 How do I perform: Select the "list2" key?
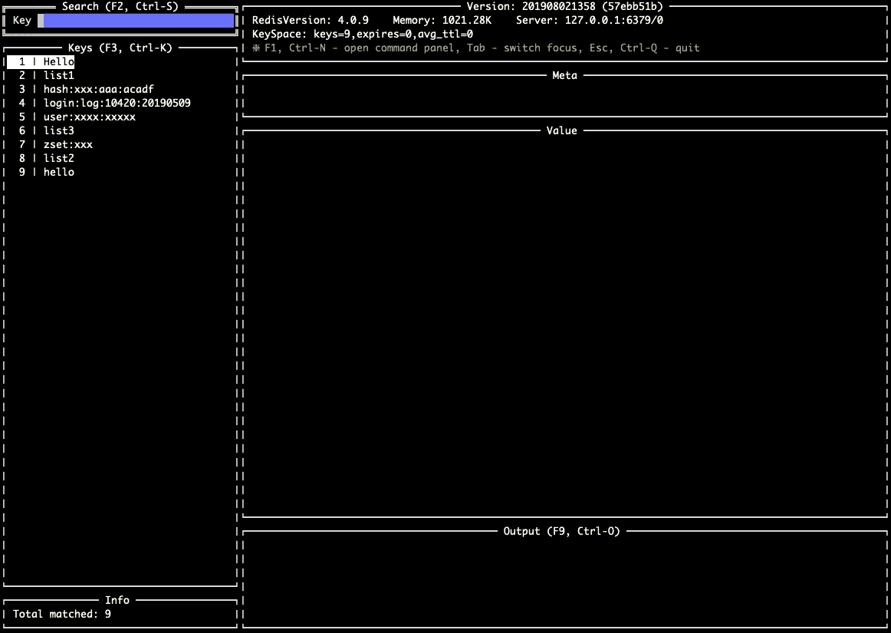click(x=58, y=158)
